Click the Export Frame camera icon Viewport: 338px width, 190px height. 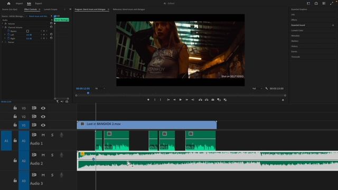(213, 100)
